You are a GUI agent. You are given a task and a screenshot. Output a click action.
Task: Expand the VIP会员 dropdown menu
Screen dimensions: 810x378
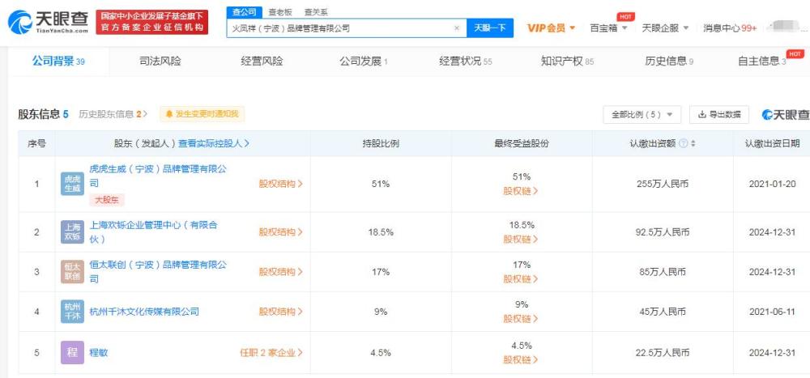552,28
